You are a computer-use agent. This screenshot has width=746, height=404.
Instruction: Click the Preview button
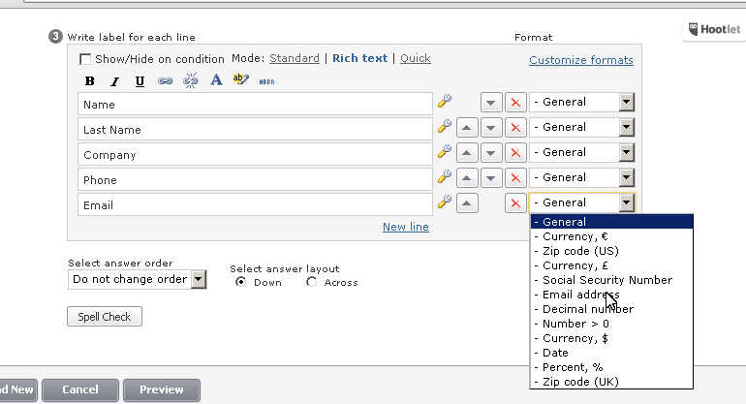coord(162,389)
